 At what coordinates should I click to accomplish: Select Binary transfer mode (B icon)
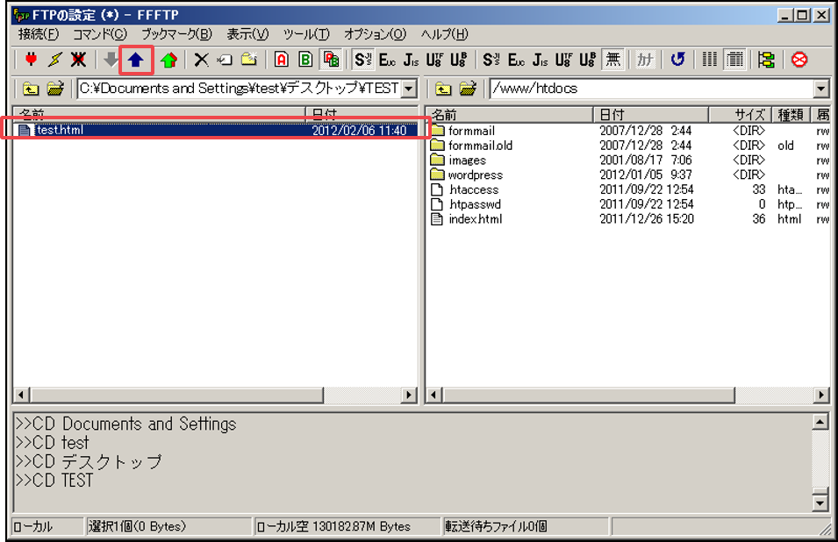click(x=305, y=60)
